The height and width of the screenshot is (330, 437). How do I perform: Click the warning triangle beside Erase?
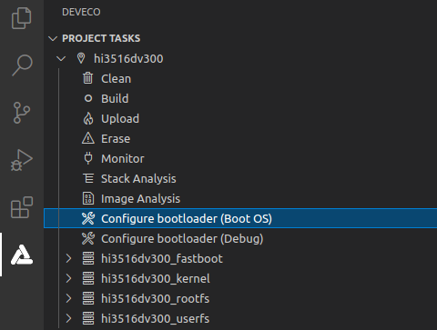[88, 138]
